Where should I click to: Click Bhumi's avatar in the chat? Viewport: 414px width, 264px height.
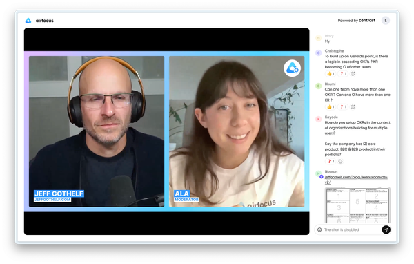click(x=318, y=86)
